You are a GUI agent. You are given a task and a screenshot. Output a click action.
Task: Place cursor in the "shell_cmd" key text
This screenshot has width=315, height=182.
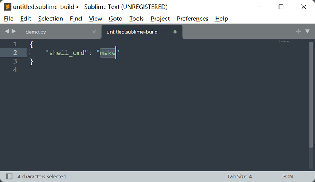(67, 53)
